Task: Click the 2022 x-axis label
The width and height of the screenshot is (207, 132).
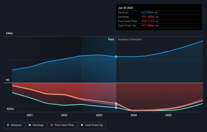Action: (x=64, y=115)
